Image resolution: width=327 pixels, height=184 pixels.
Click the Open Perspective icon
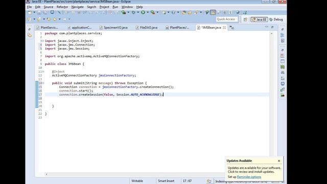pyautogui.click(x=245, y=19)
